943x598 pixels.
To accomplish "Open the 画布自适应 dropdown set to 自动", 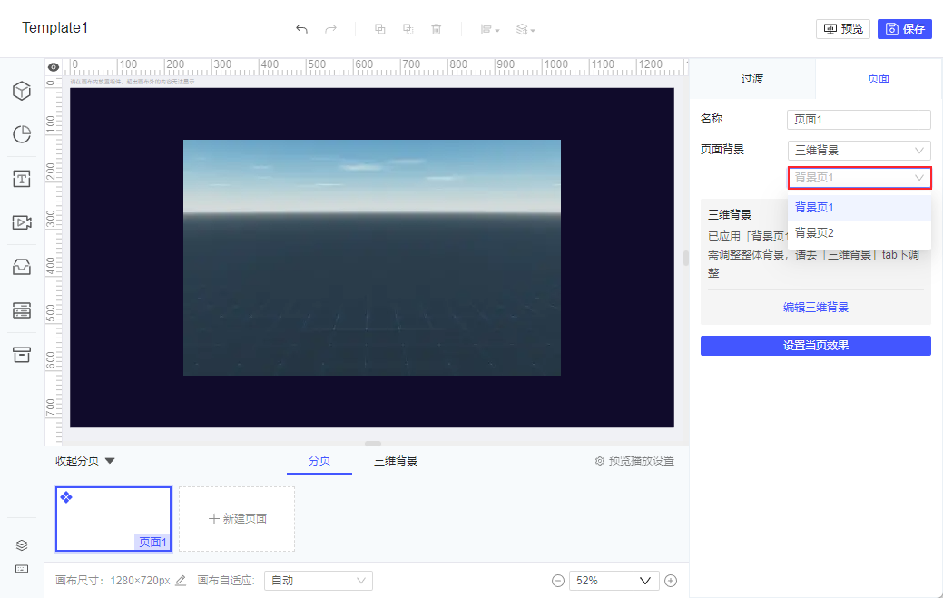I will coord(319,581).
